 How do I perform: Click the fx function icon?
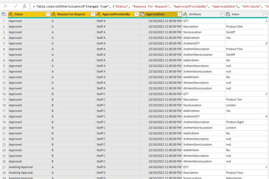(x=25, y=6)
